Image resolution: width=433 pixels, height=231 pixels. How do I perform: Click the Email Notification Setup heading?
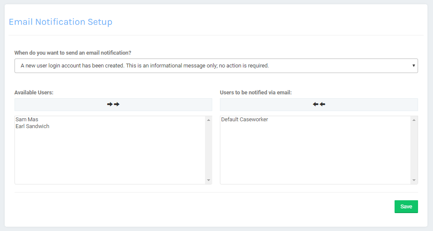click(x=61, y=22)
